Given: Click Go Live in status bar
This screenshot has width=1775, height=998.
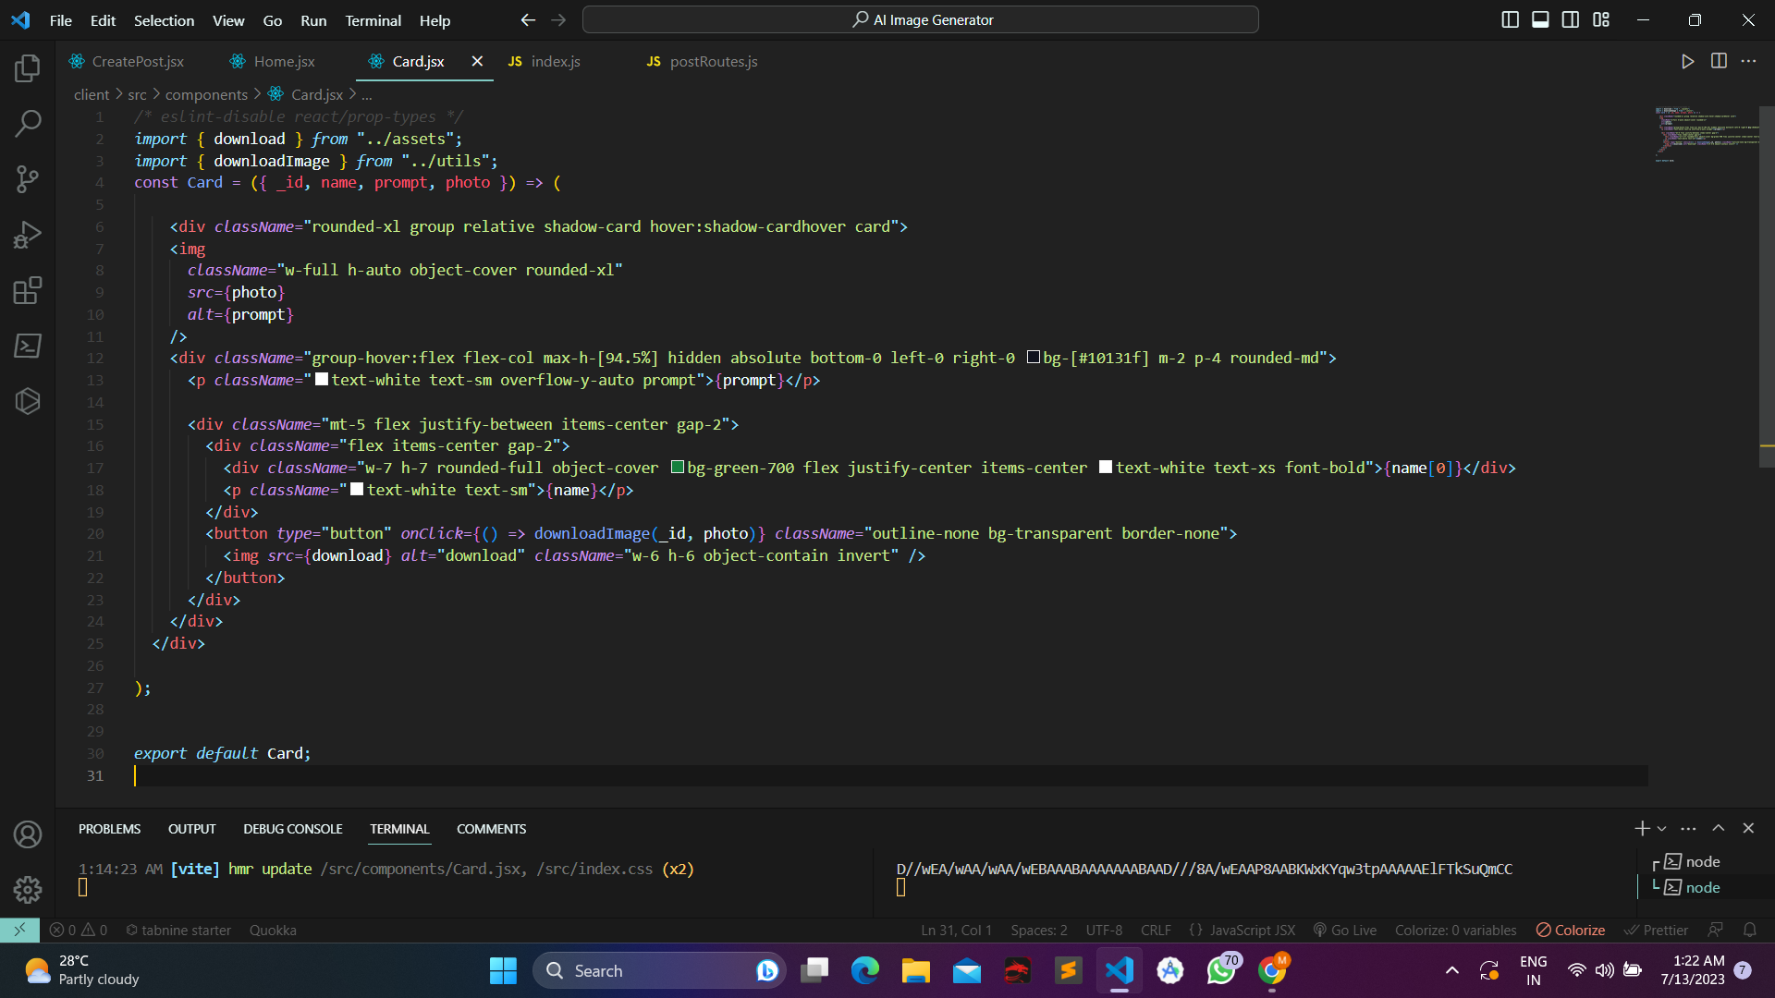Looking at the screenshot, I should point(1345,930).
